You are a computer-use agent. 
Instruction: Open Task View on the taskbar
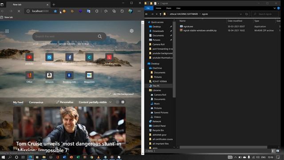pos(23,157)
